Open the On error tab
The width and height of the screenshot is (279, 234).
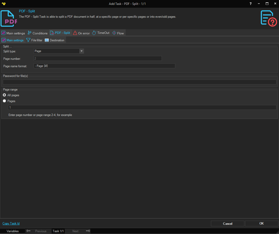81,33
